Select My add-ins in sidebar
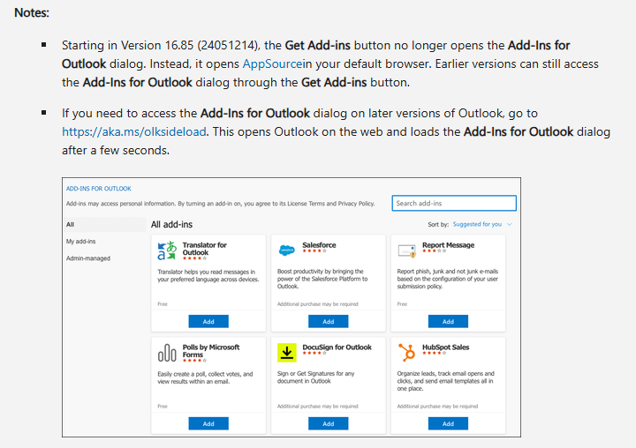 click(x=80, y=242)
